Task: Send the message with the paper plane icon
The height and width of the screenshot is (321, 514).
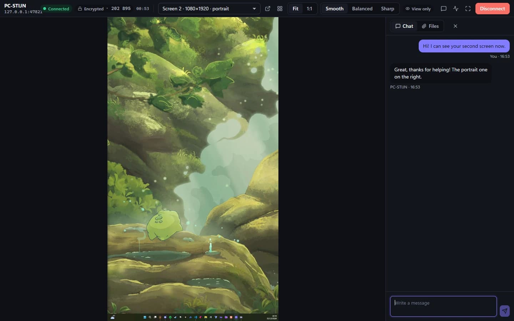Action: tap(505, 311)
